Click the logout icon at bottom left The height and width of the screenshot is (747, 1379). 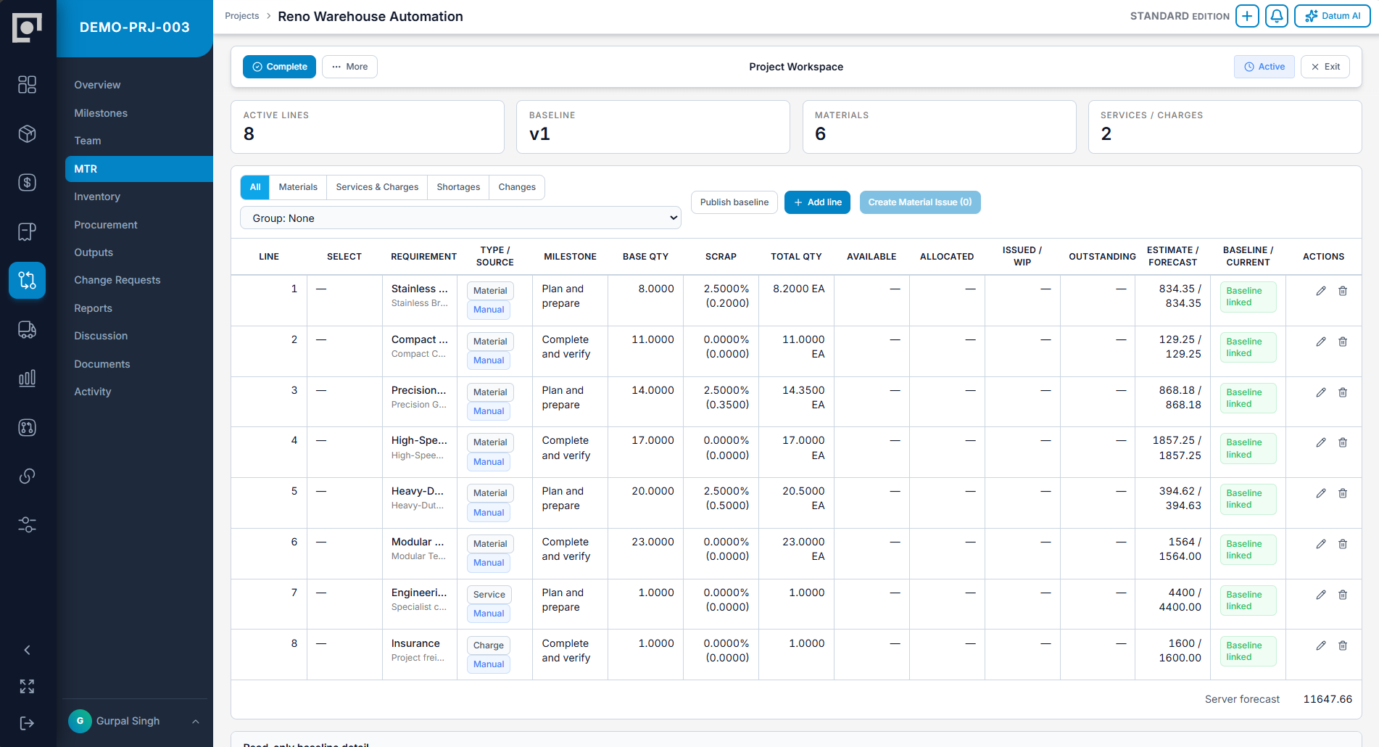pyautogui.click(x=27, y=723)
